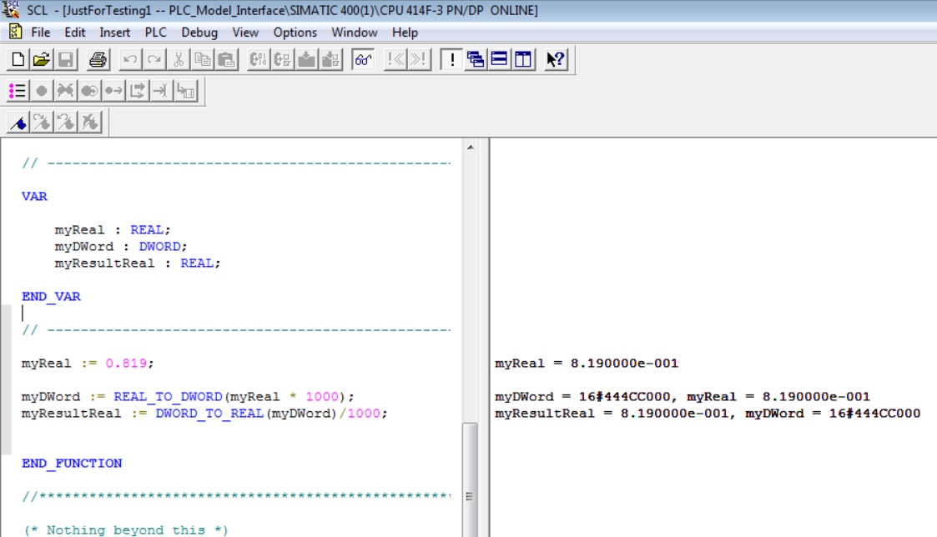Open the Edit menu

click(75, 33)
